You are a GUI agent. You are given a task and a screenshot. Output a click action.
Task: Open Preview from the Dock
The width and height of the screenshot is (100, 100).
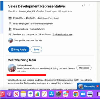(x=90, y=94)
